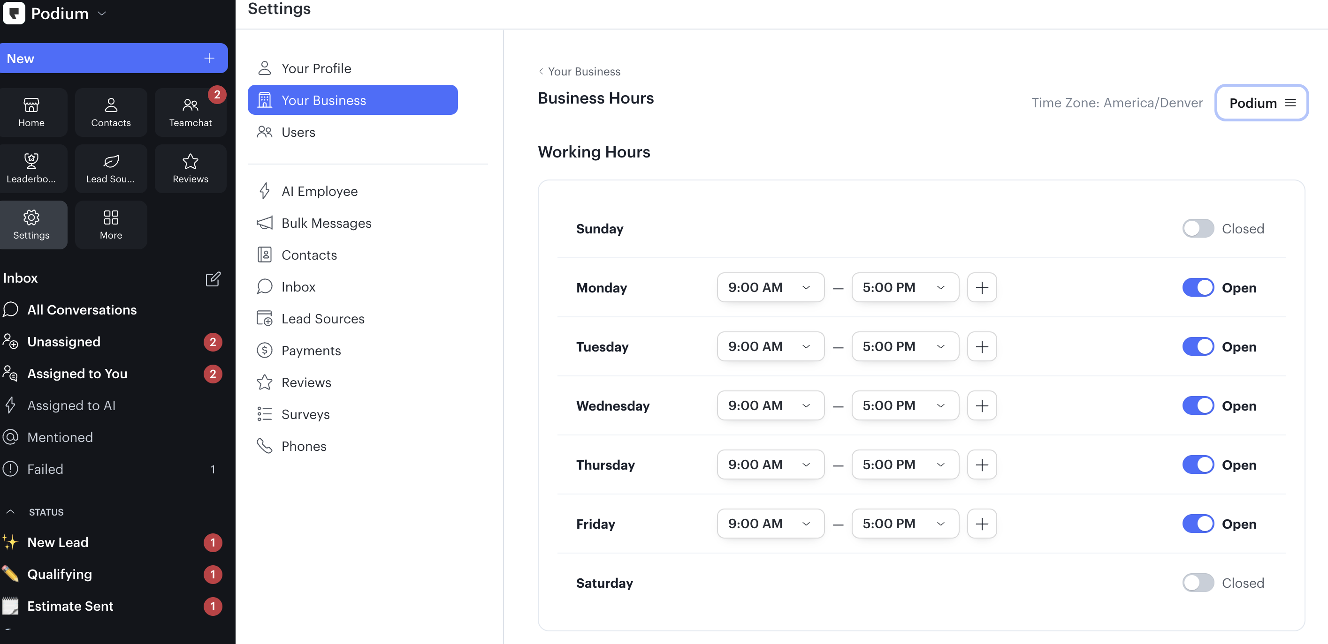Toggle Sunday to open
Screen dimensions: 1328x644
click(x=1198, y=228)
